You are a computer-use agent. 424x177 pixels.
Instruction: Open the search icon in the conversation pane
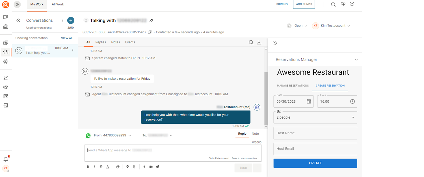[x=251, y=42]
